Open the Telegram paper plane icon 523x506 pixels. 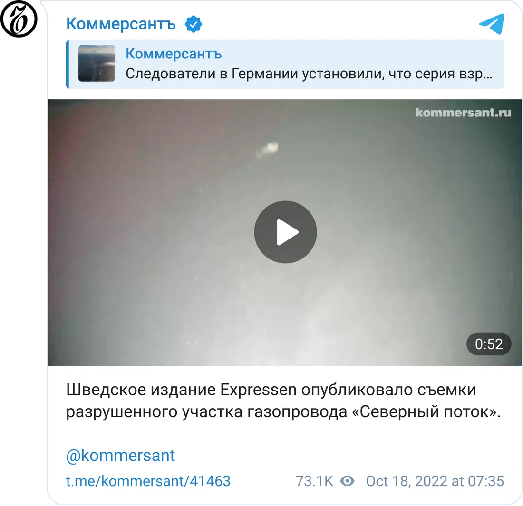pyautogui.click(x=492, y=24)
